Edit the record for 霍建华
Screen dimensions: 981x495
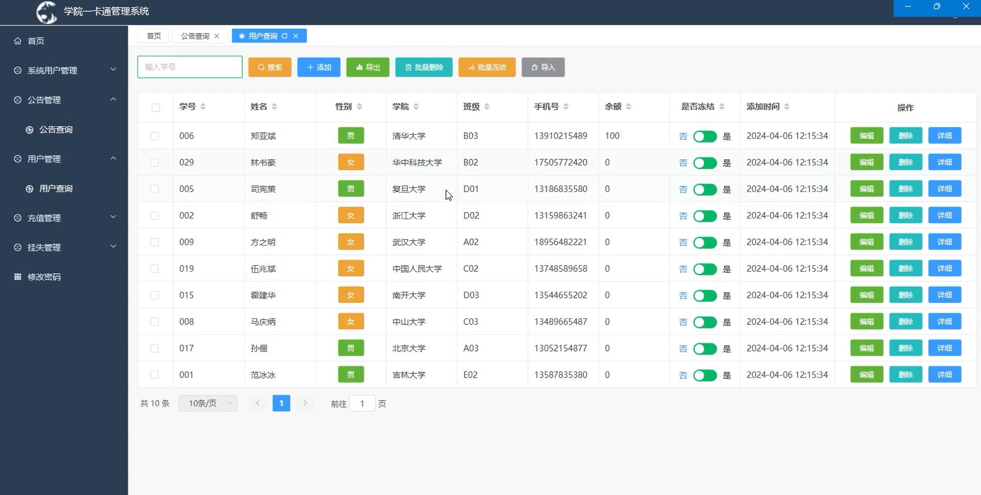point(867,295)
